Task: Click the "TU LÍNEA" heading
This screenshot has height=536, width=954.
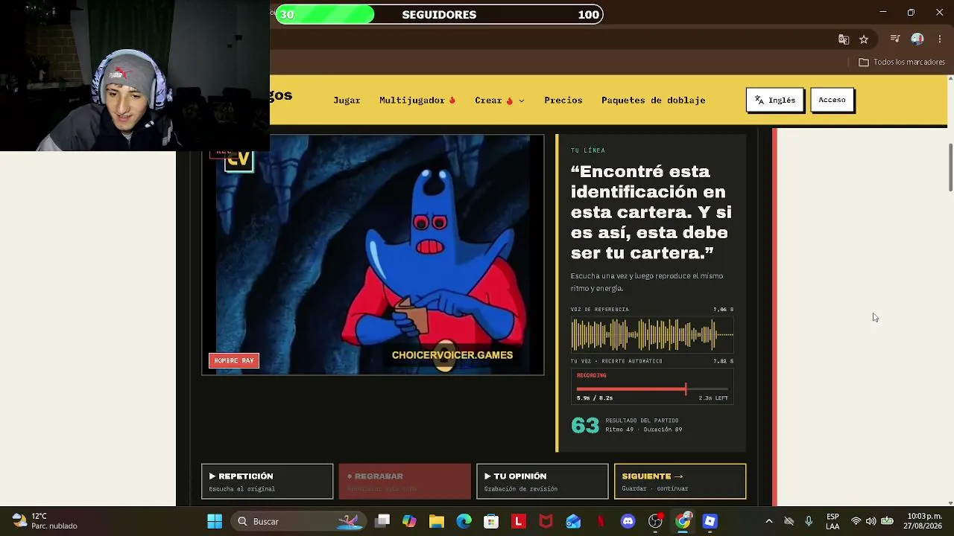Action: click(588, 150)
